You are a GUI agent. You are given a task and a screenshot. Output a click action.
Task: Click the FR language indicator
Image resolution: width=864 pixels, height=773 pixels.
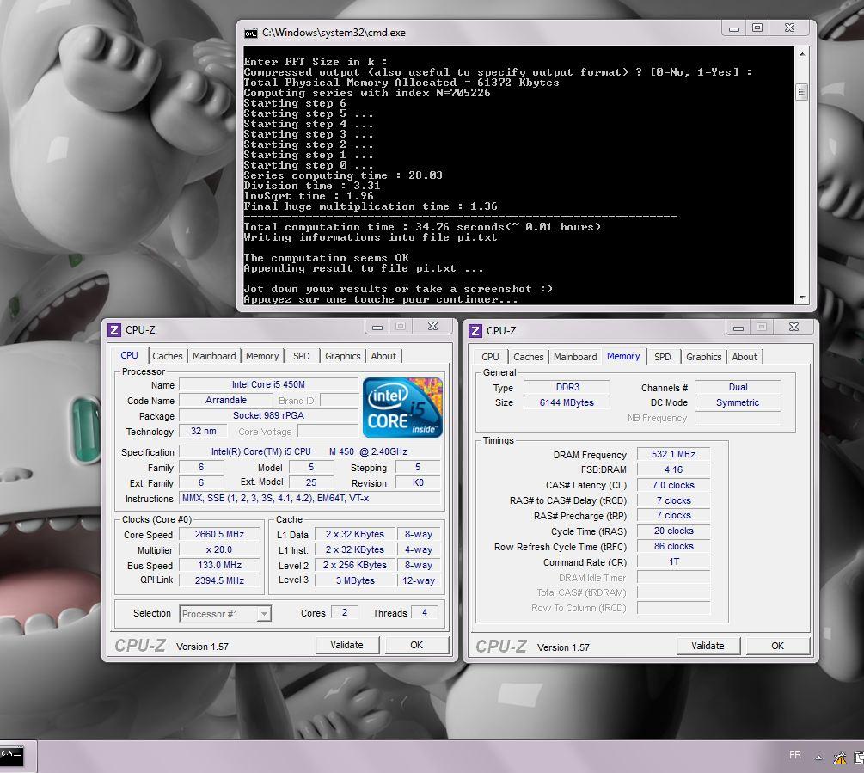pos(794,755)
